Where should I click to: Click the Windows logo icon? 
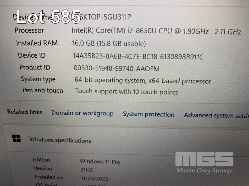16,138
